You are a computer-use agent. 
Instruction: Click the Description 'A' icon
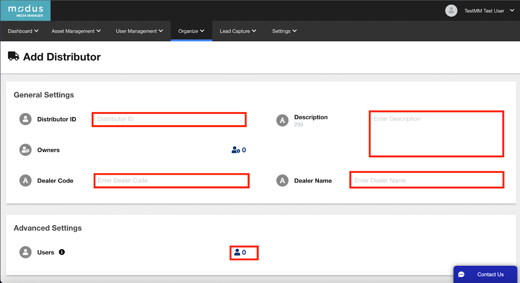[x=282, y=120]
